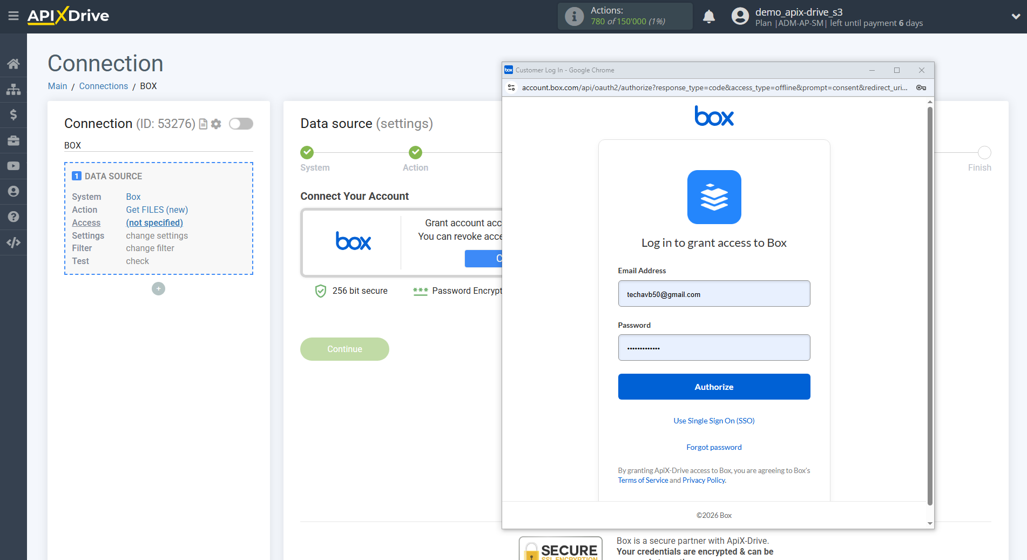Image resolution: width=1027 pixels, height=560 pixels.
Task: Go to Main via the breadcrumb
Action: point(57,86)
